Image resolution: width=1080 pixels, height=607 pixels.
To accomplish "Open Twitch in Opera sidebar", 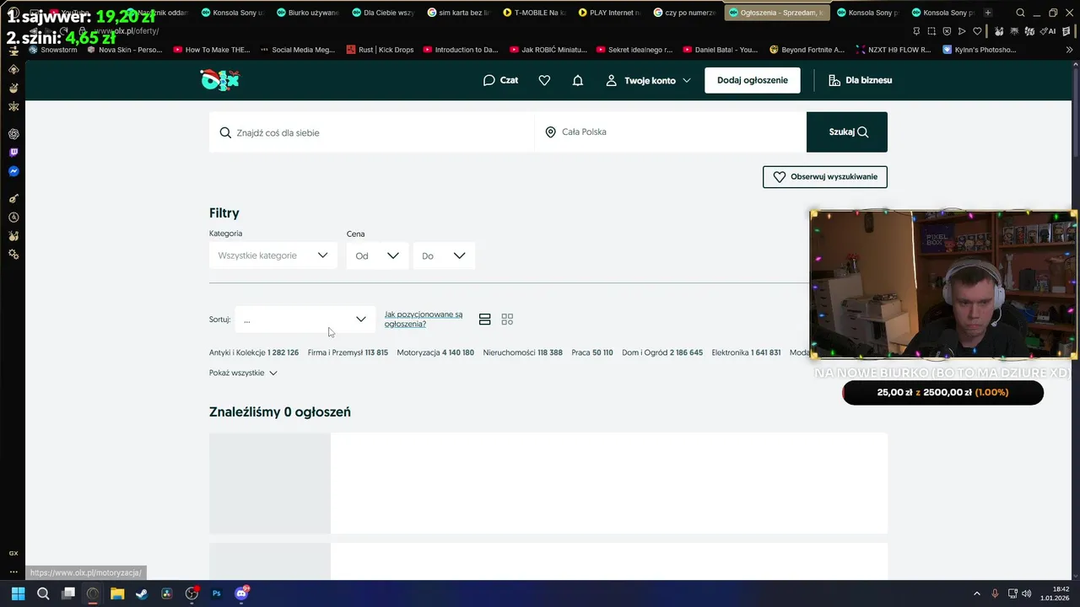I will pos(13,153).
